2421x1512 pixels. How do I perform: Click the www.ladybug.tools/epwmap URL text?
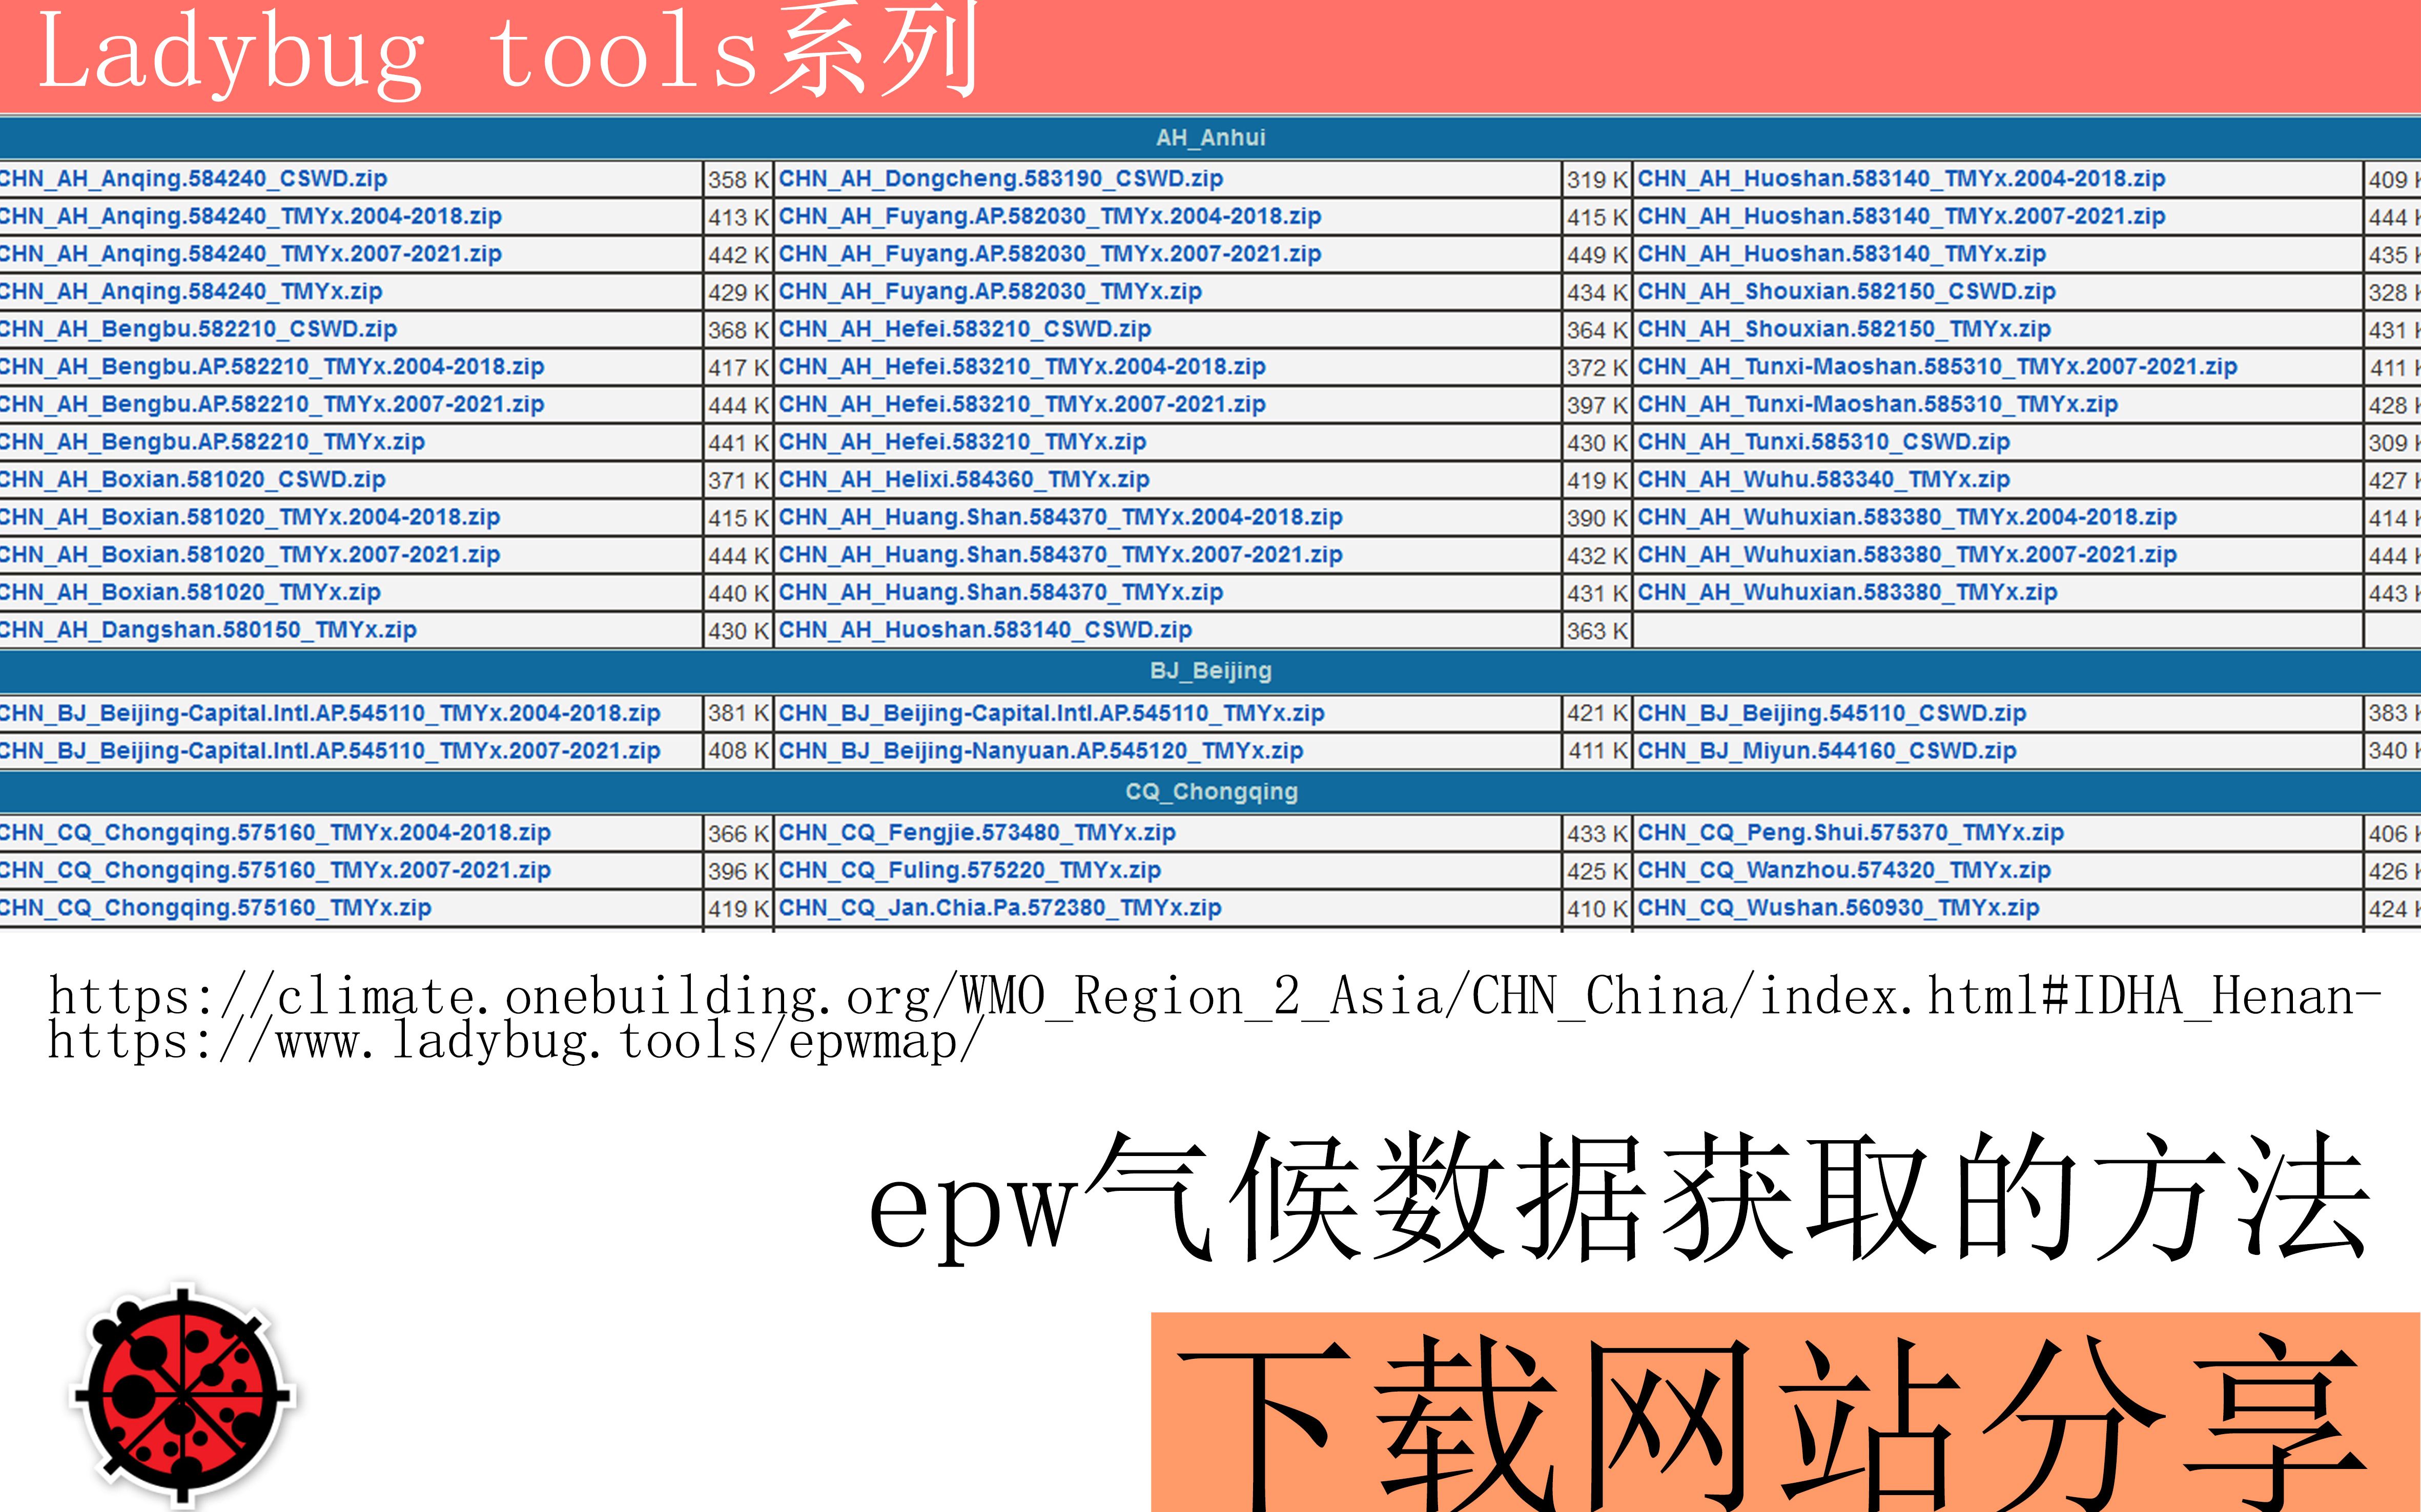(516, 1041)
